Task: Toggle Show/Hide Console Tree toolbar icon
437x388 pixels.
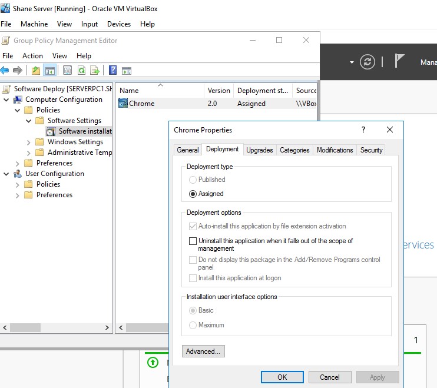Action: click(50, 70)
